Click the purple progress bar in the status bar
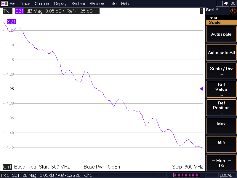 (x=187, y=175)
